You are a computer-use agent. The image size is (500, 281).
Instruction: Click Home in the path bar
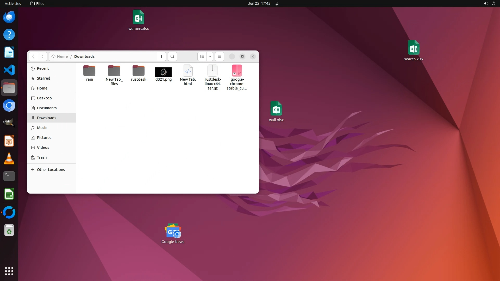click(x=60, y=56)
